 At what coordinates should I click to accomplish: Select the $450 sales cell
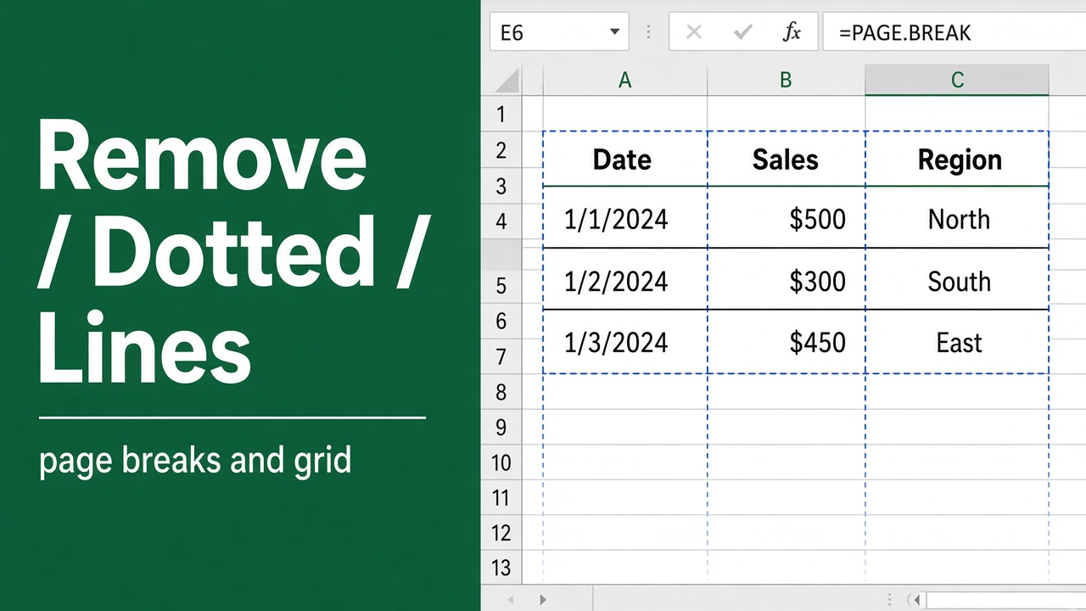[x=787, y=342]
